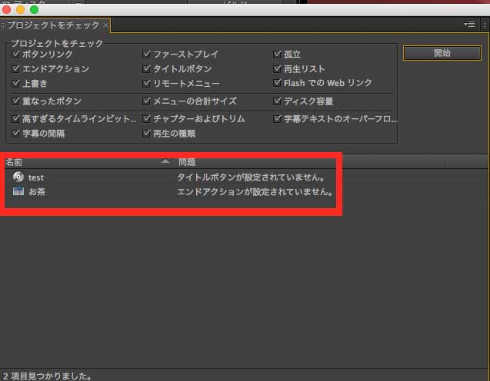Disable the ディスク容量 check

pos(278,101)
